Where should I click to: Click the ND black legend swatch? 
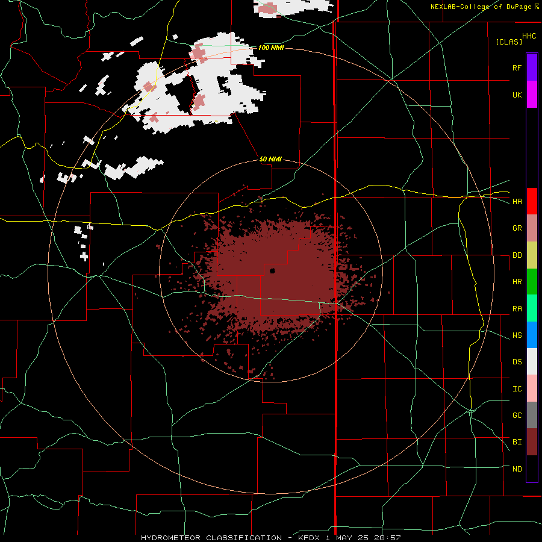pos(532,469)
